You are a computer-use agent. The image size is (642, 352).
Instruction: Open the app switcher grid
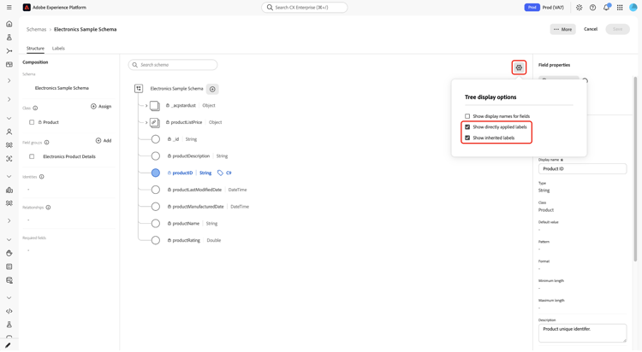tap(620, 8)
